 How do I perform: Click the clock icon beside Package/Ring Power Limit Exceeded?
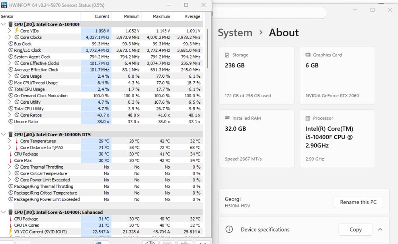(x=10, y=199)
